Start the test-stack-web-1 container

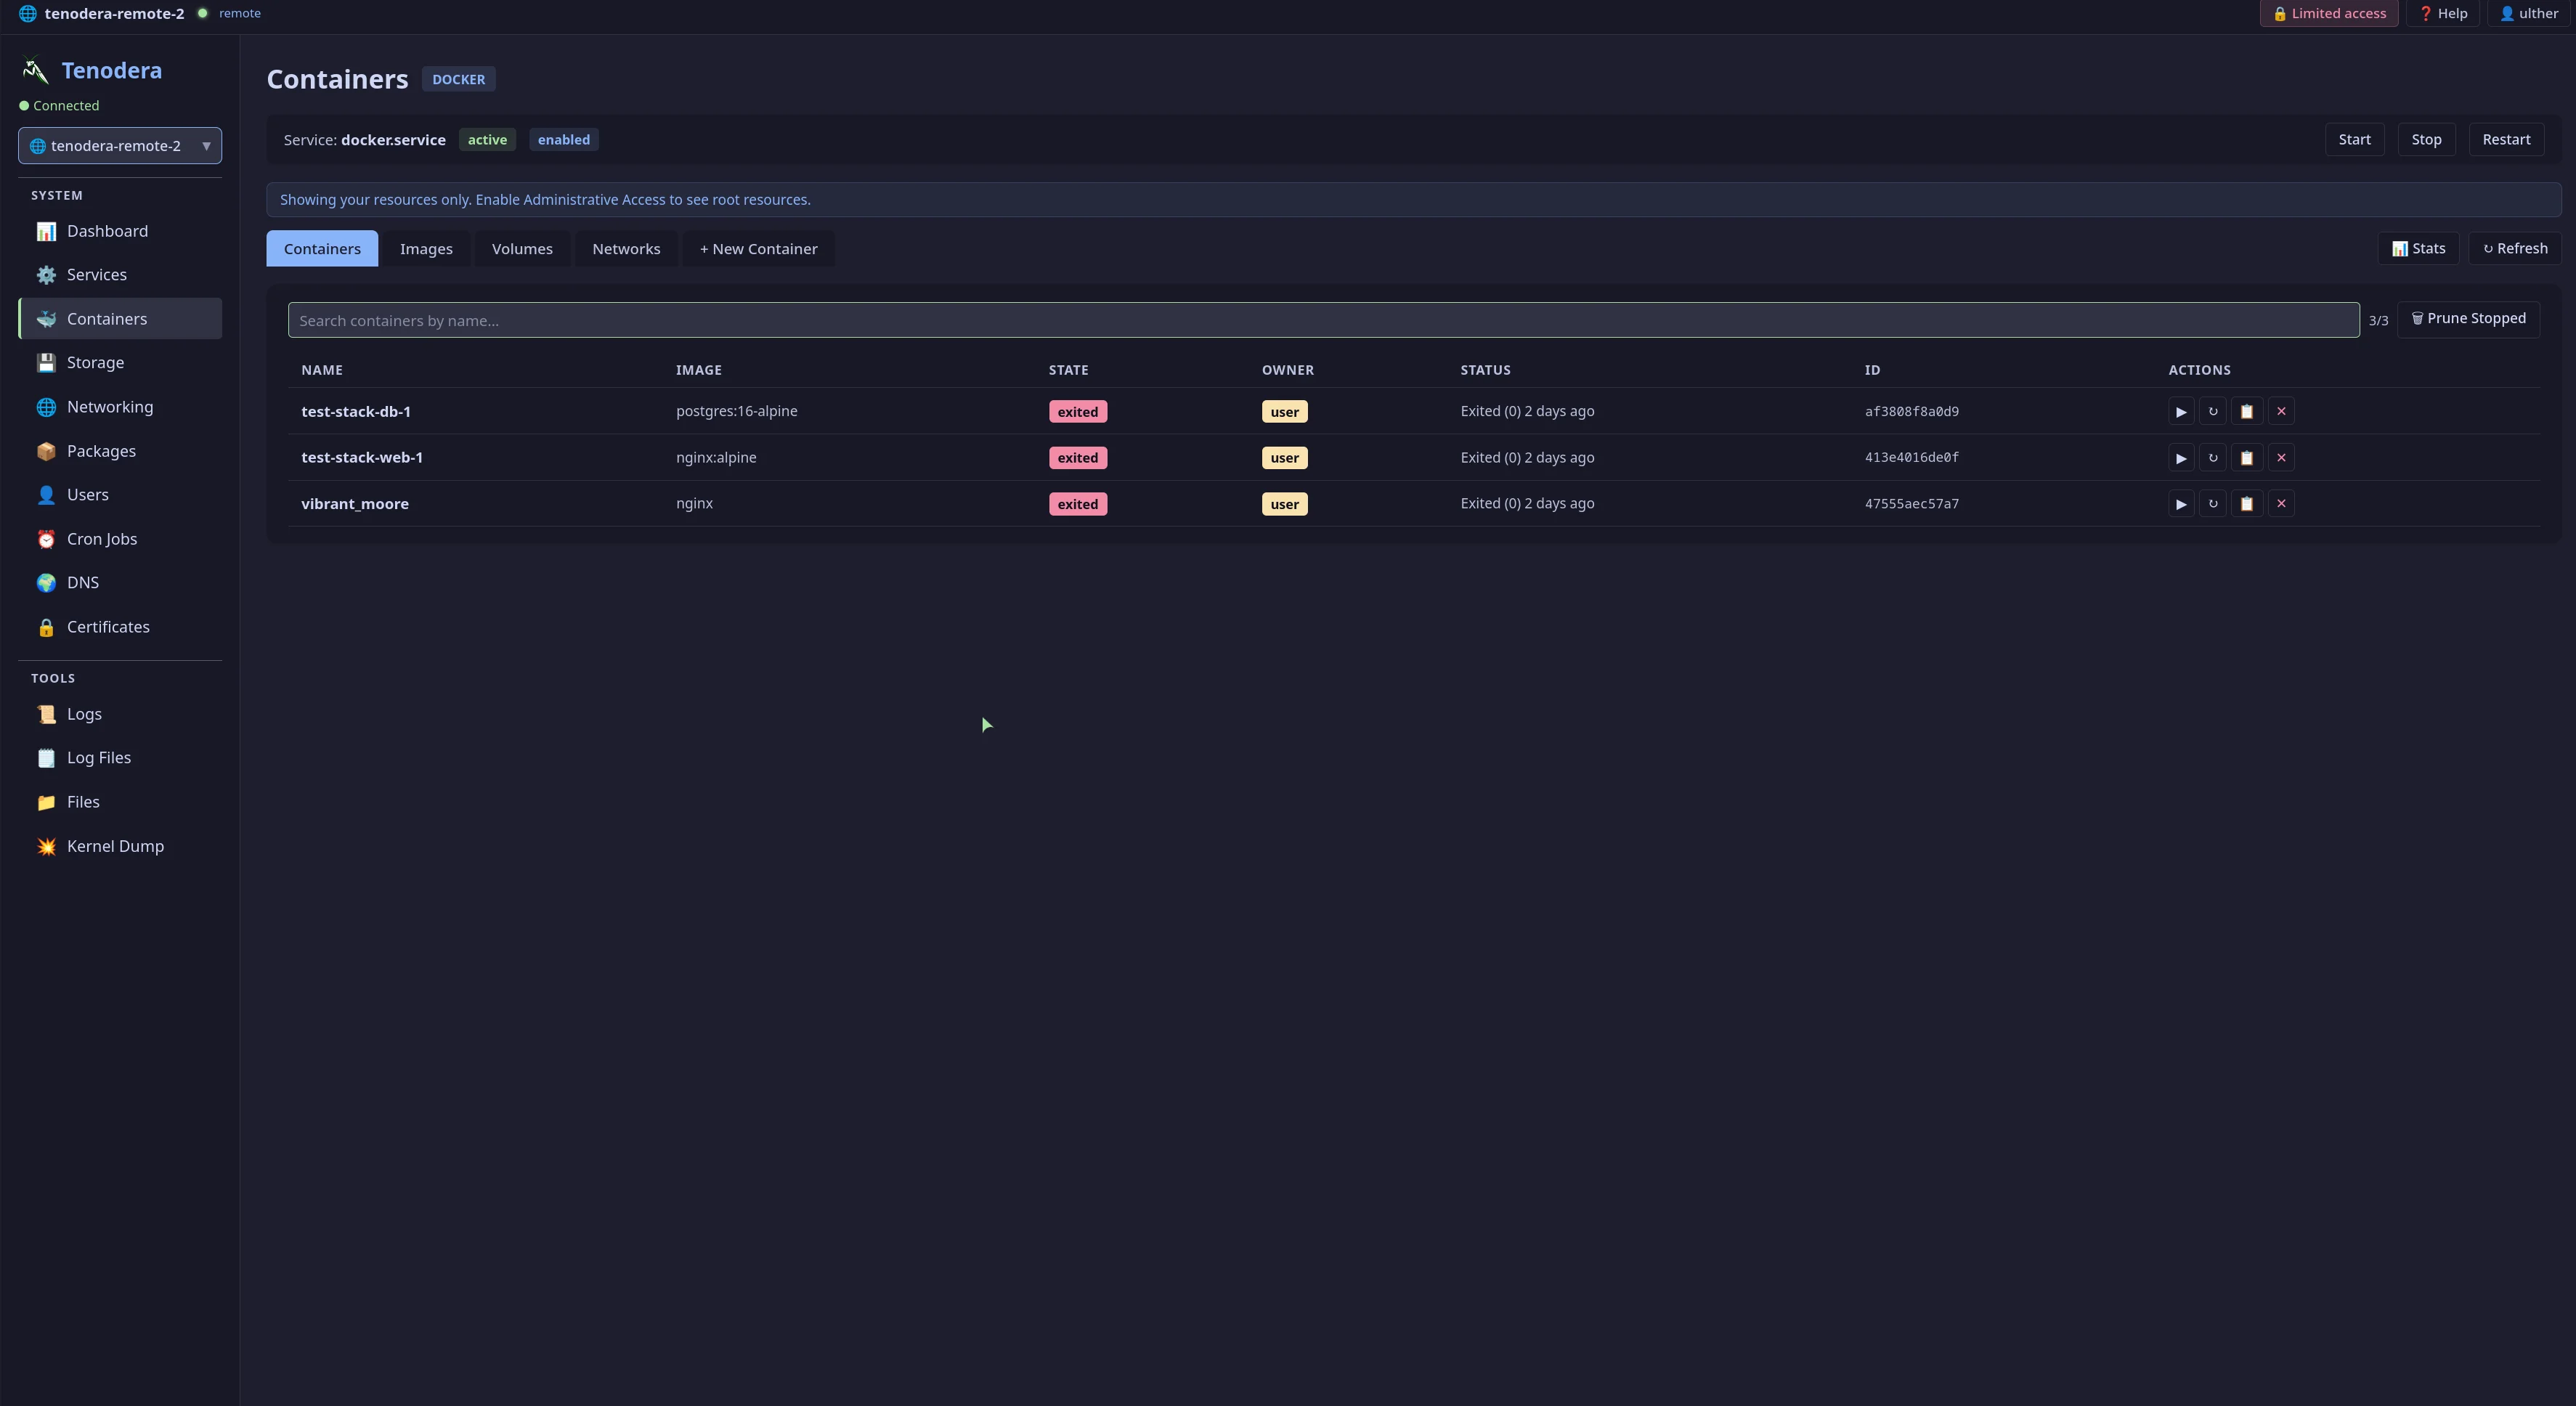click(2181, 458)
